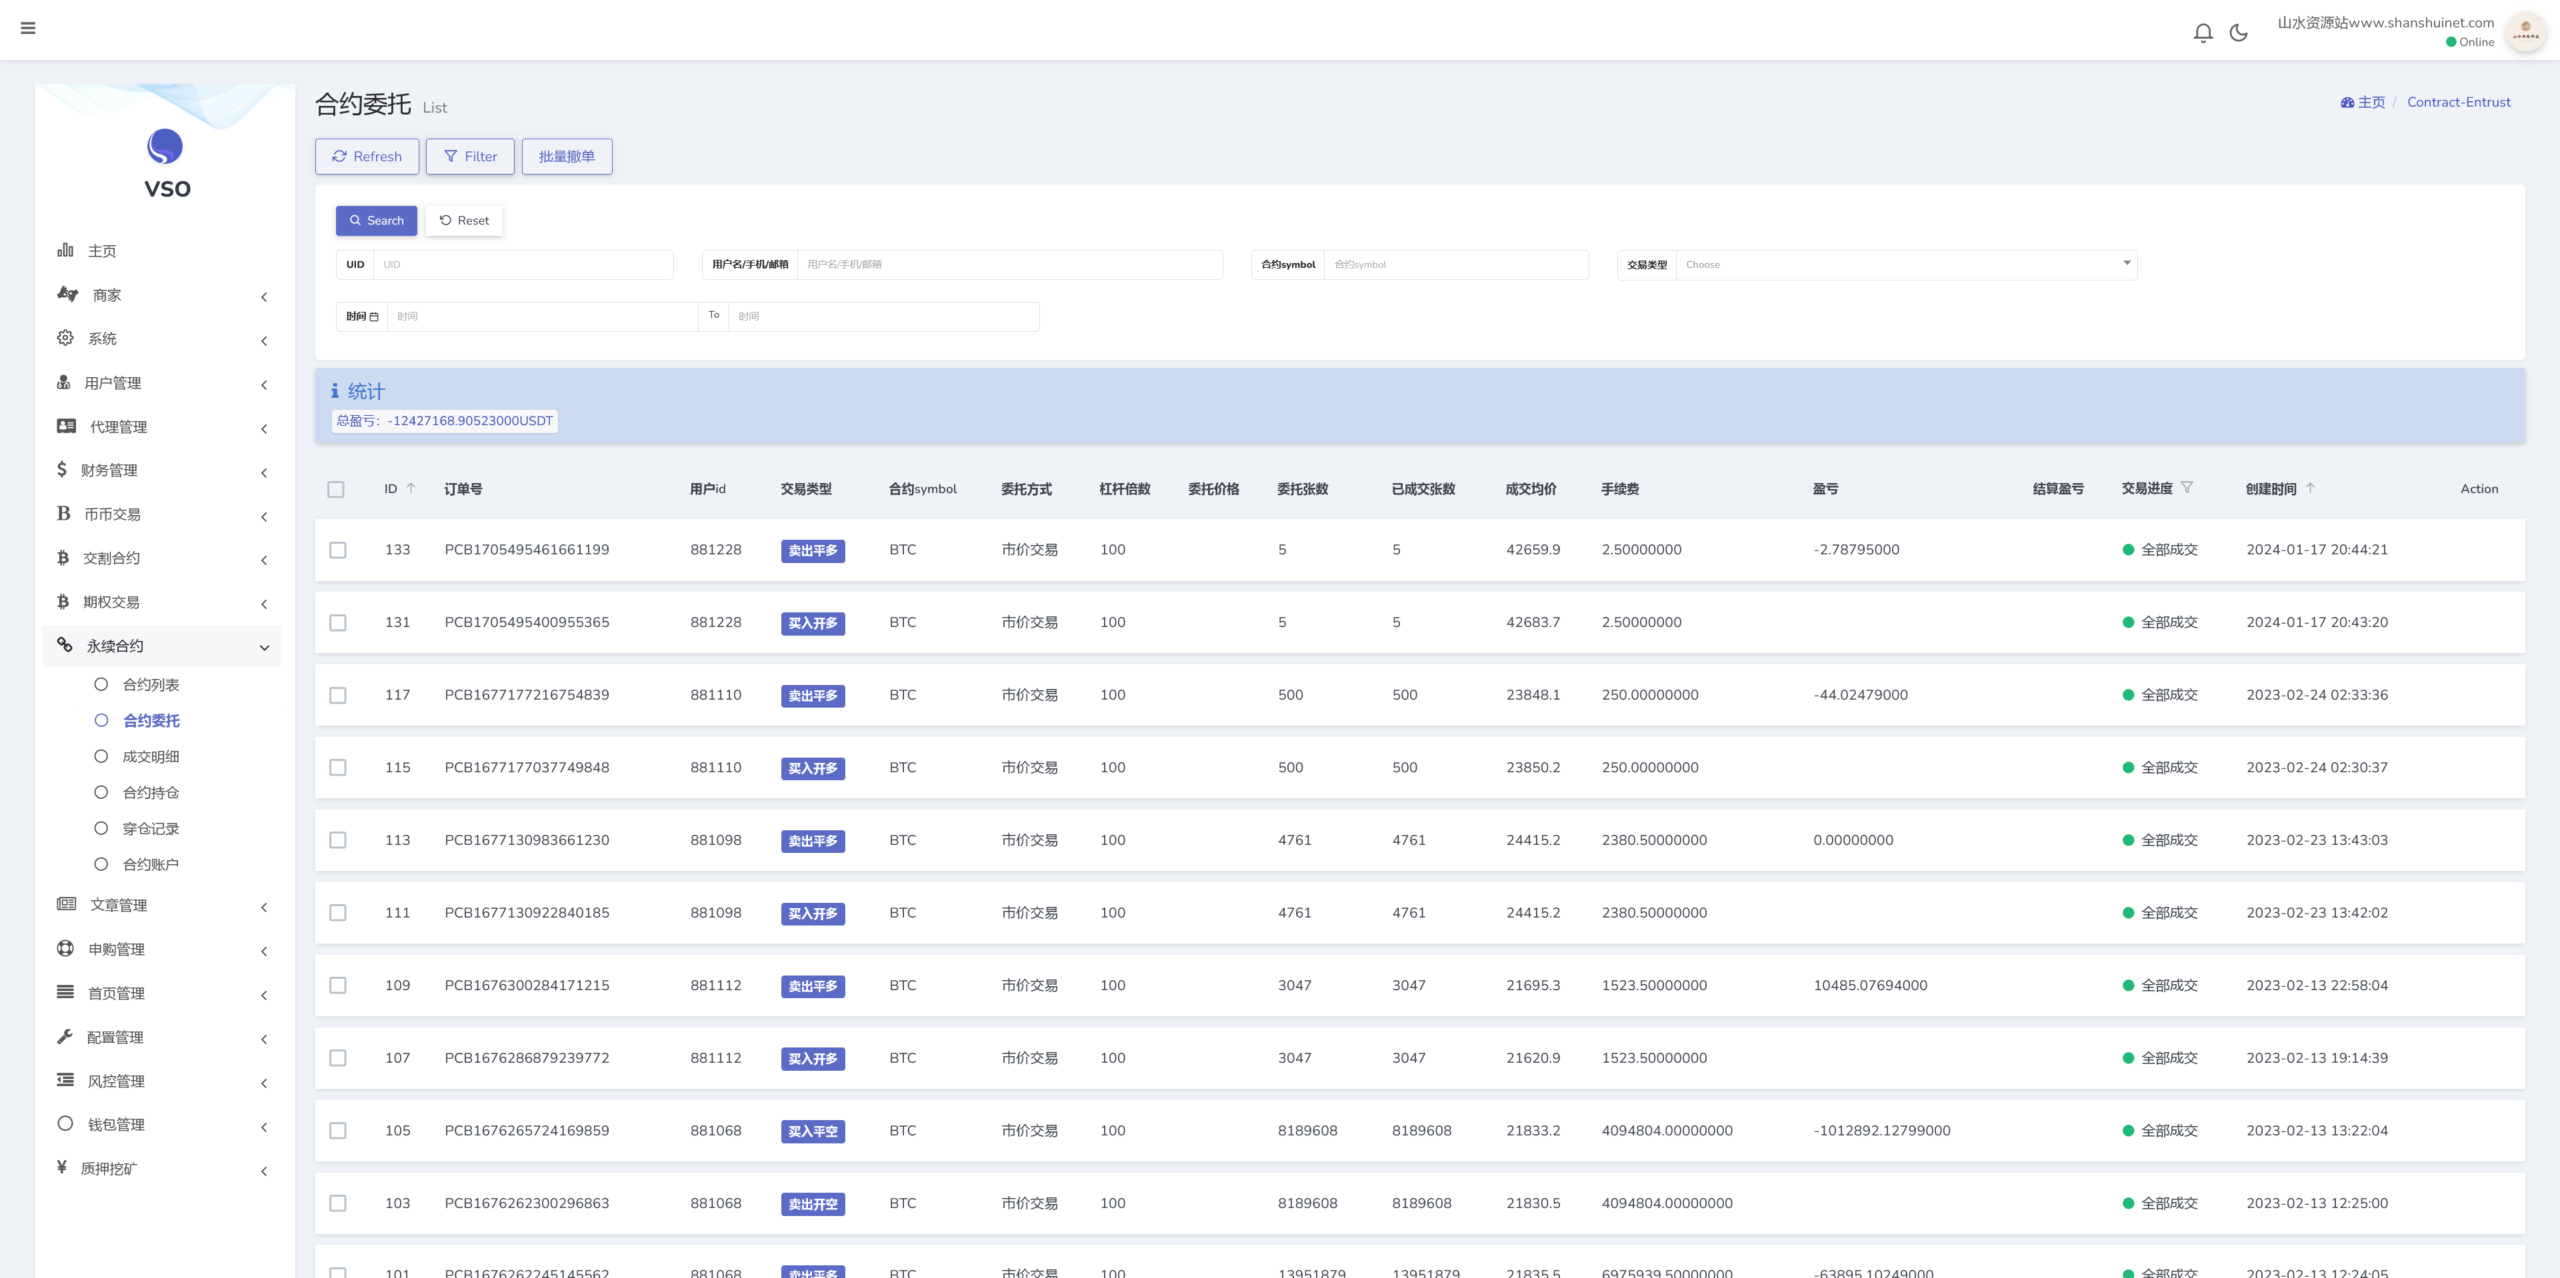The image size is (2560, 1278).
Task: Click the 交易进度 filter funnel icon
Action: [2187, 488]
